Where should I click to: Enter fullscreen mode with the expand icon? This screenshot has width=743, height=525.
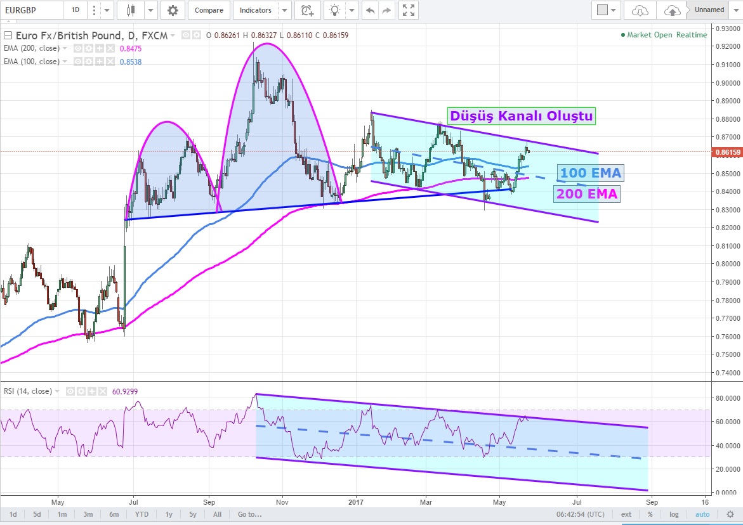click(409, 10)
